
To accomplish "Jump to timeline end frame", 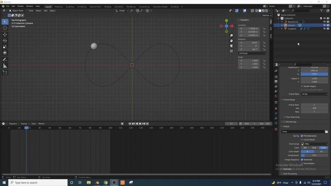I will coord(147,124).
